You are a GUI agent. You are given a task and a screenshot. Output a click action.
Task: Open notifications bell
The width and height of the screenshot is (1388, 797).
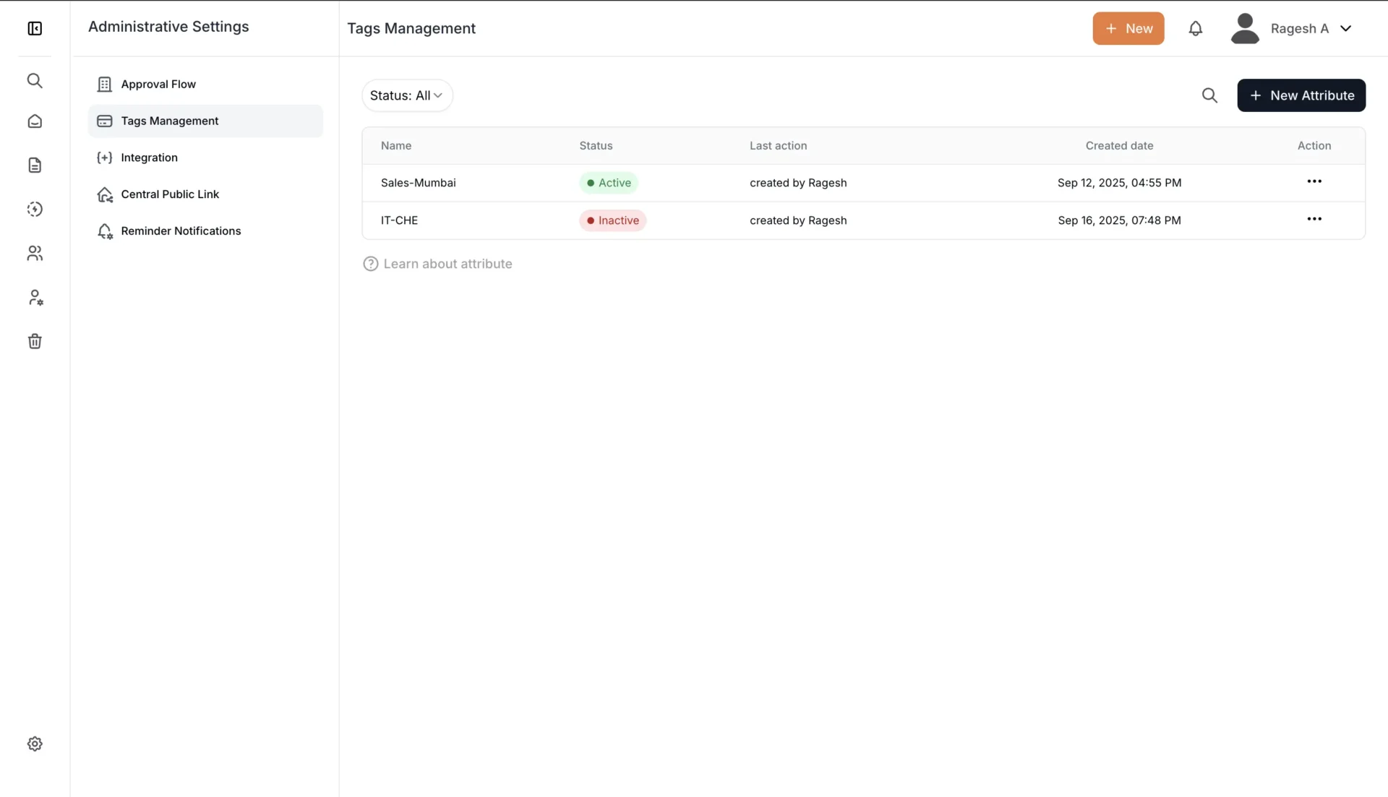(1196, 28)
